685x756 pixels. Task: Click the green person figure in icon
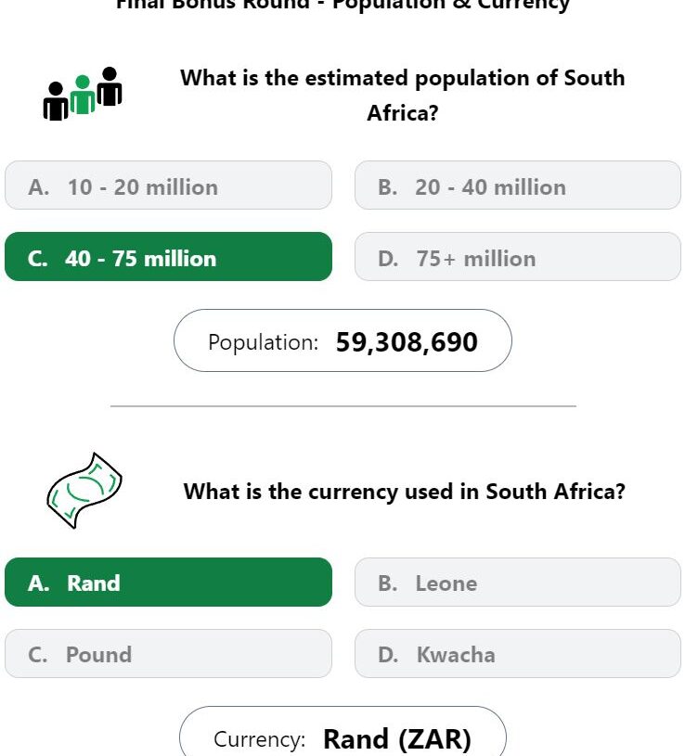(x=83, y=95)
